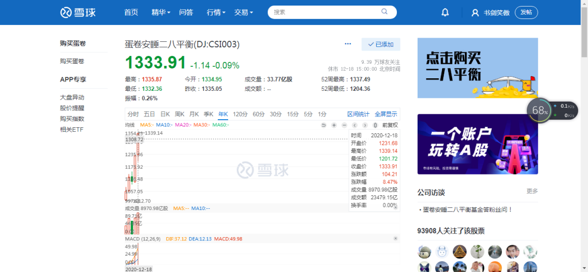Viewport: 588px width, 272px height.
Task: Expand the 交易 dropdown menu
Action: 243,13
